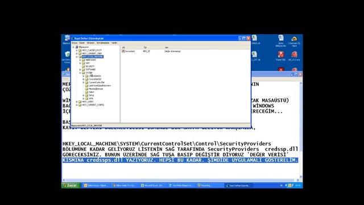Expand the HKEY_CLASSES_ROOT key
The width and height of the screenshot is (364, 205).
(77, 51)
